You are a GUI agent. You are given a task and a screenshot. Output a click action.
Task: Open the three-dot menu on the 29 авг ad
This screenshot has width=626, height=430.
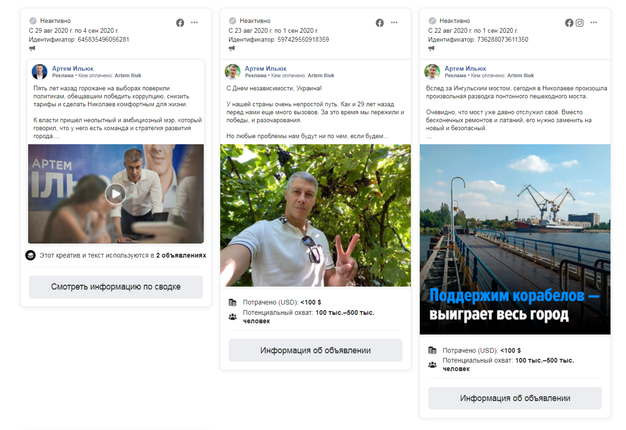(x=194, y=22)
